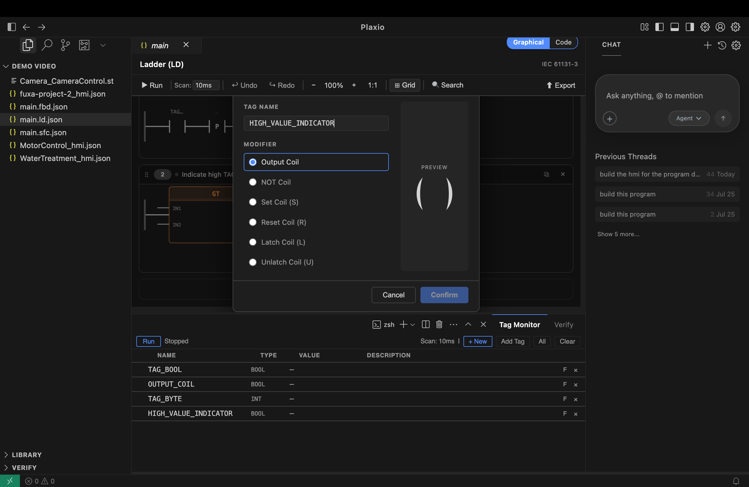Open the Explorer files icon

28,45
